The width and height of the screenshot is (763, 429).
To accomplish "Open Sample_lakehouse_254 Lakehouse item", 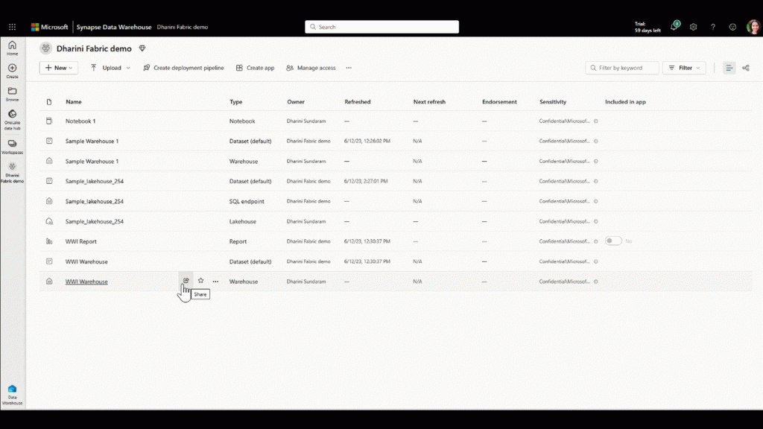I will click(95, 221).
